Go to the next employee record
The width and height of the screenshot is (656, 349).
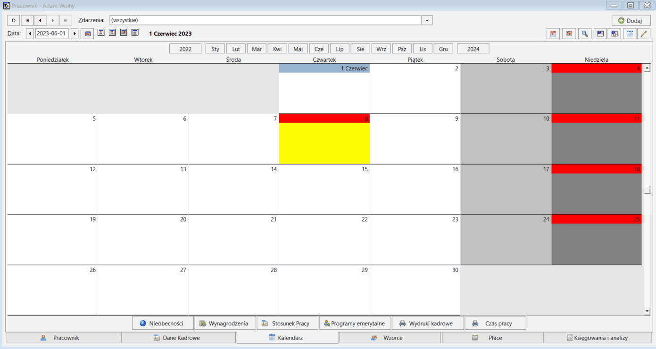(x=53, y=20)
